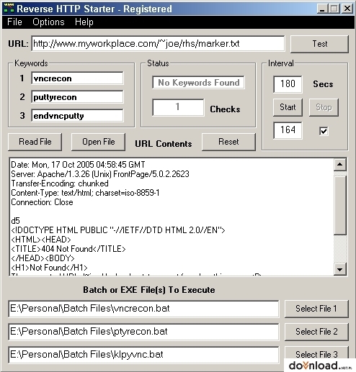356x372 pixels.
Task: Click the scrollbar down arrow in URL Contents
Action: [340, 269]
